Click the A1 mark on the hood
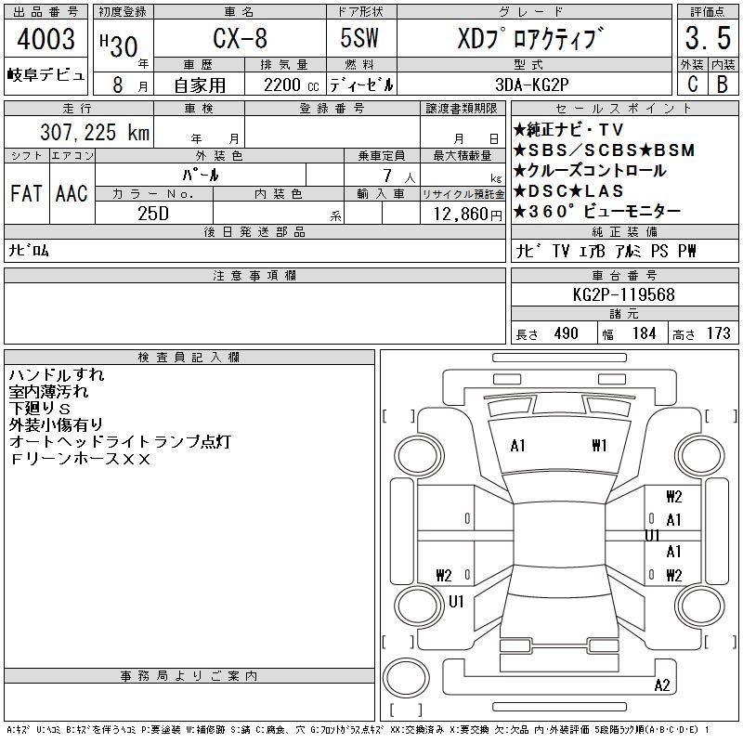This screenshot has width=743, height=743. tap(517, 446)
